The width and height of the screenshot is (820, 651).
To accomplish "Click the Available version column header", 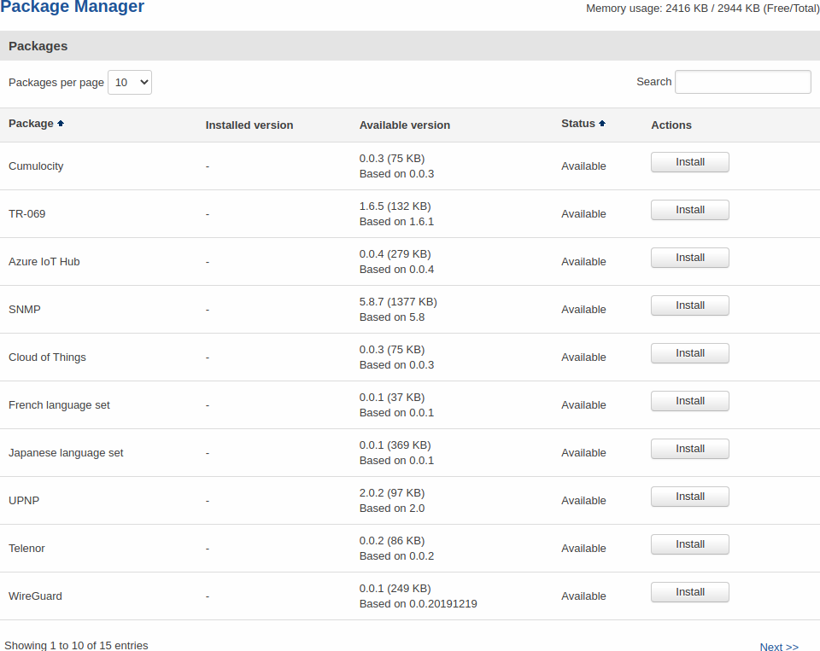I will 404,125.
